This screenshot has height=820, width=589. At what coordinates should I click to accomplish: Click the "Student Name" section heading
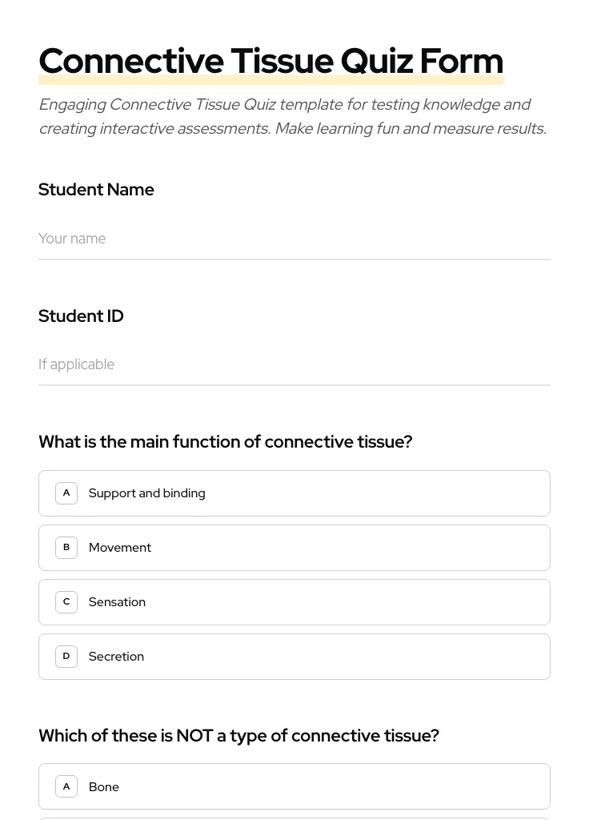point(96,190)
